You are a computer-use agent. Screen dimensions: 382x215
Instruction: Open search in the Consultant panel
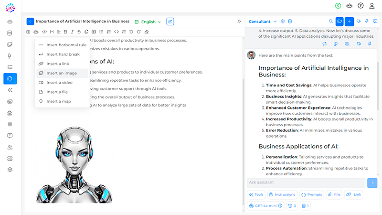point(331,21)
